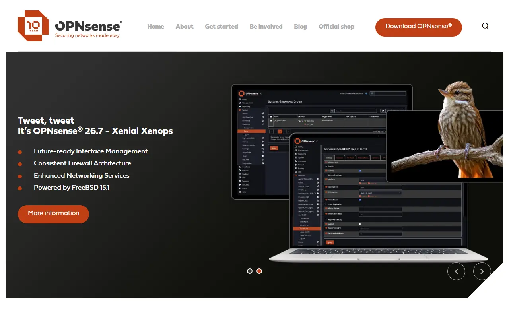Open the site search magnifier icon
The height and width of the screenshot is (318, 509).
coord(485,26)
